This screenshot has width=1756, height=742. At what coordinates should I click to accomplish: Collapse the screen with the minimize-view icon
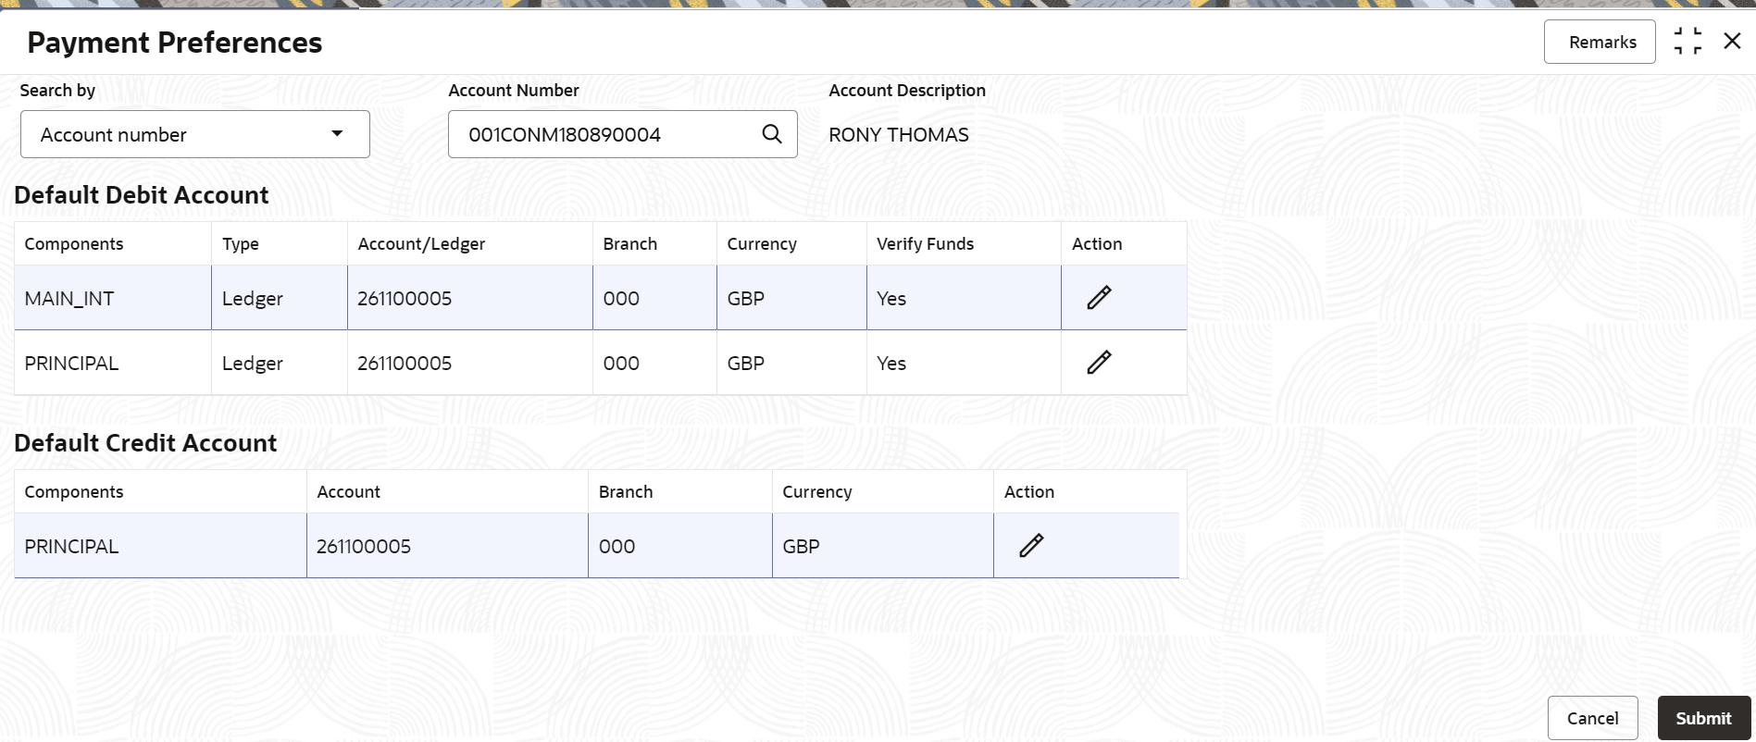pos(1688,42)
